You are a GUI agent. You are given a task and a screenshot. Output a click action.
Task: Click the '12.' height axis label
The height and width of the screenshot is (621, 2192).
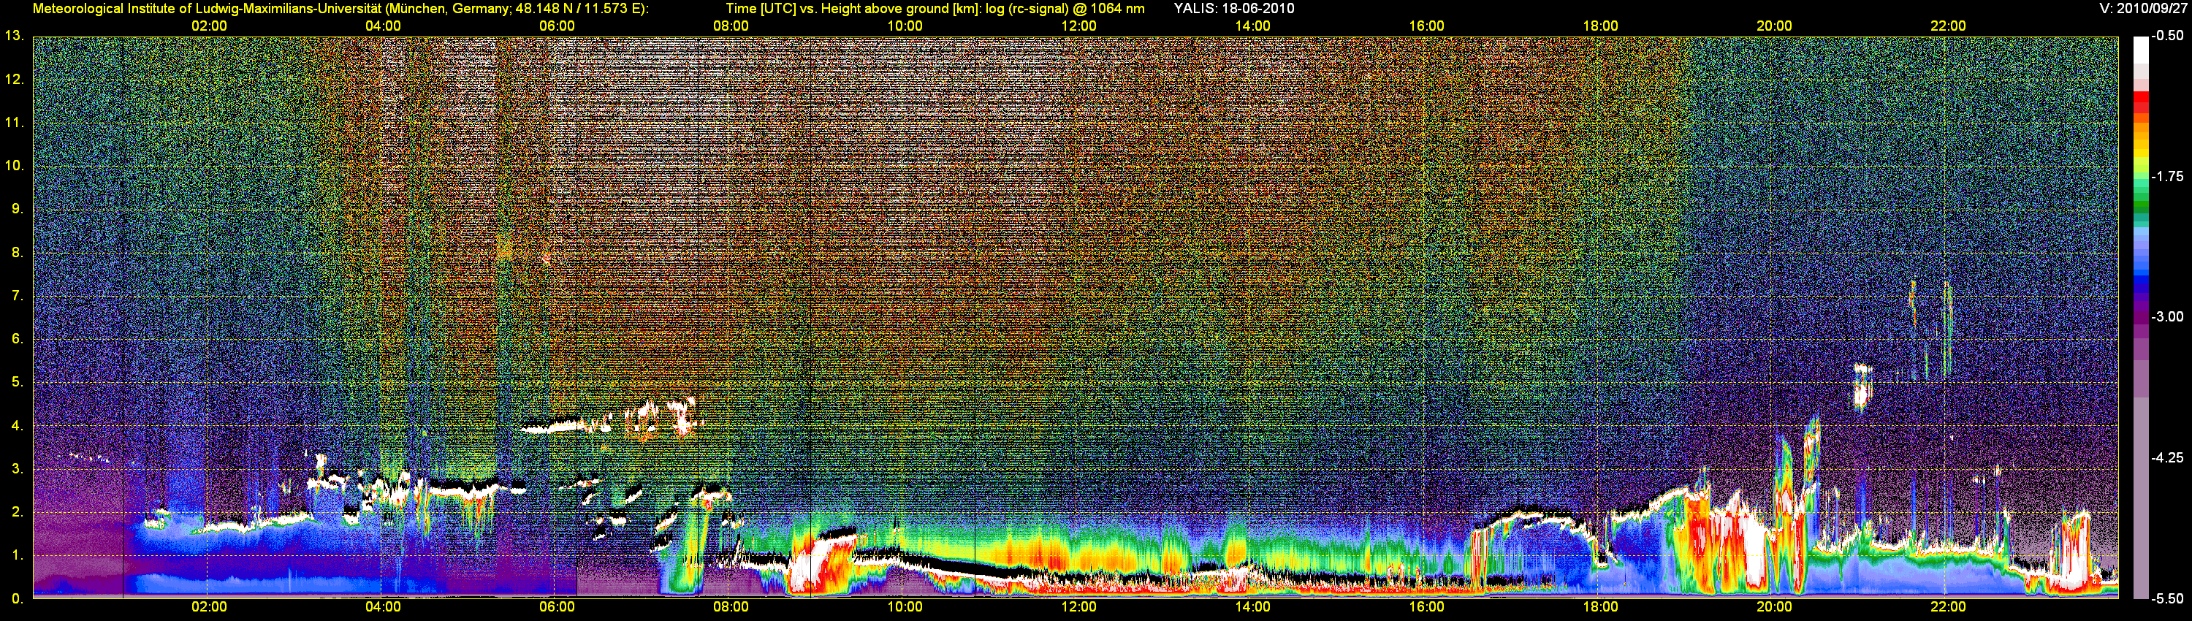(x=14, y=79)
